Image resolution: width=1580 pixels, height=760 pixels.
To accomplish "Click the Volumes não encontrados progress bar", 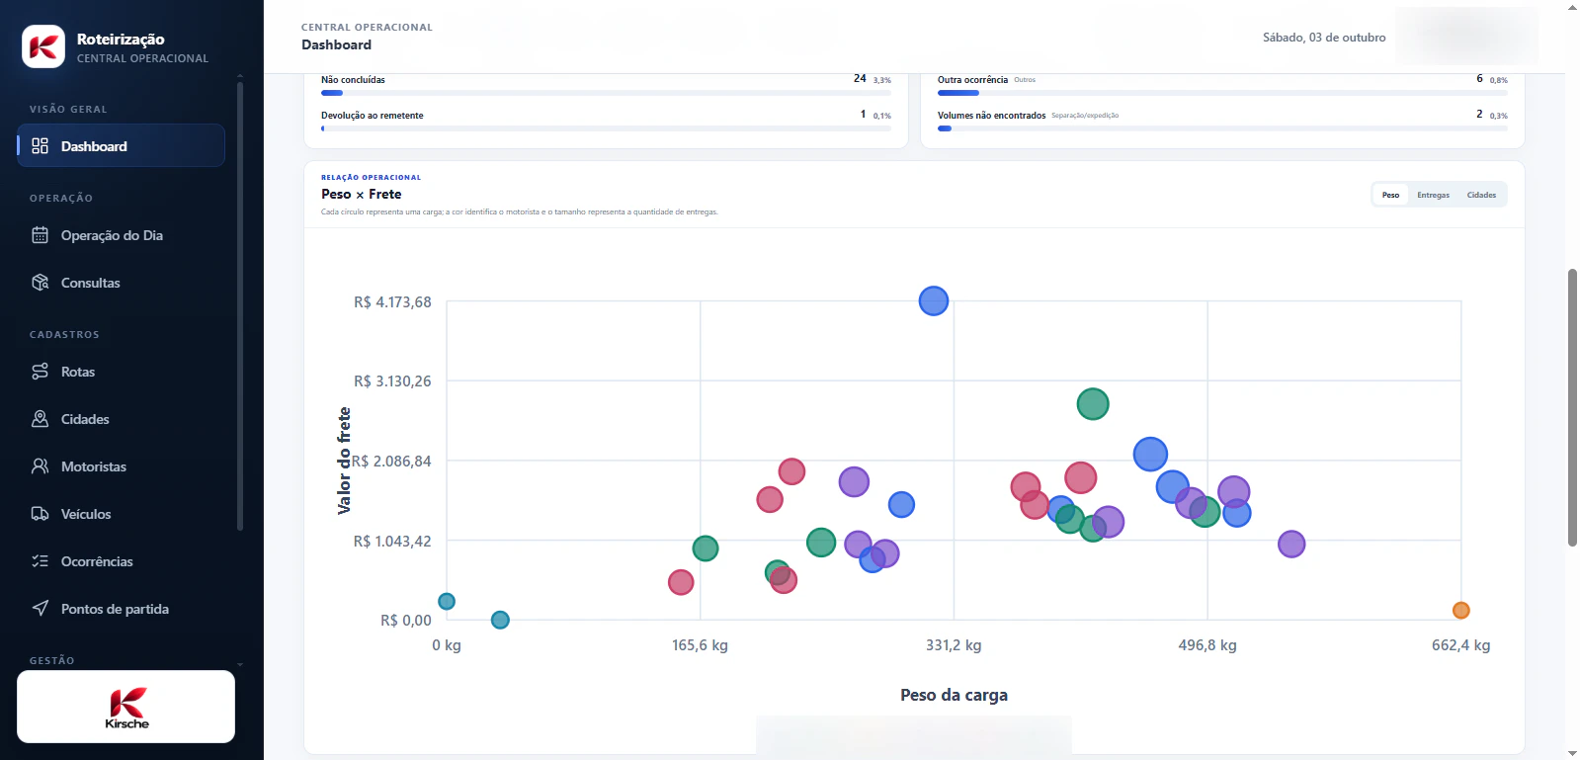I will [1222, 128].
